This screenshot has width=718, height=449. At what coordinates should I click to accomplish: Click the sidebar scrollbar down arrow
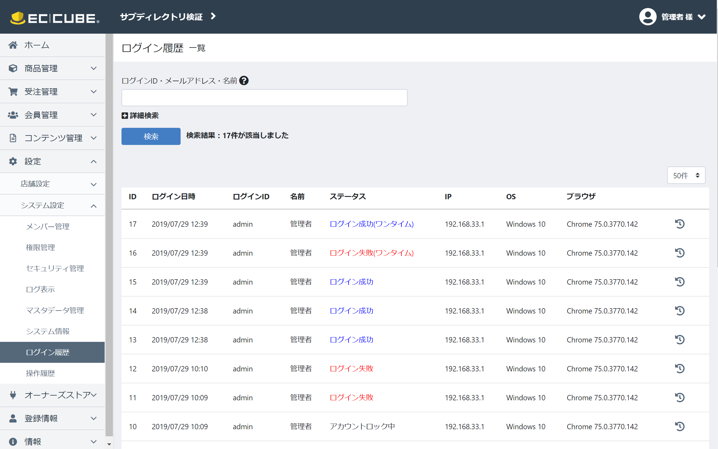(109, 444)
